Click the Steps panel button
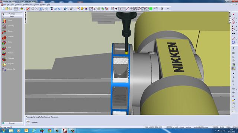The width and height of the screenshot is (238, 133). click(x=12, y=16)
